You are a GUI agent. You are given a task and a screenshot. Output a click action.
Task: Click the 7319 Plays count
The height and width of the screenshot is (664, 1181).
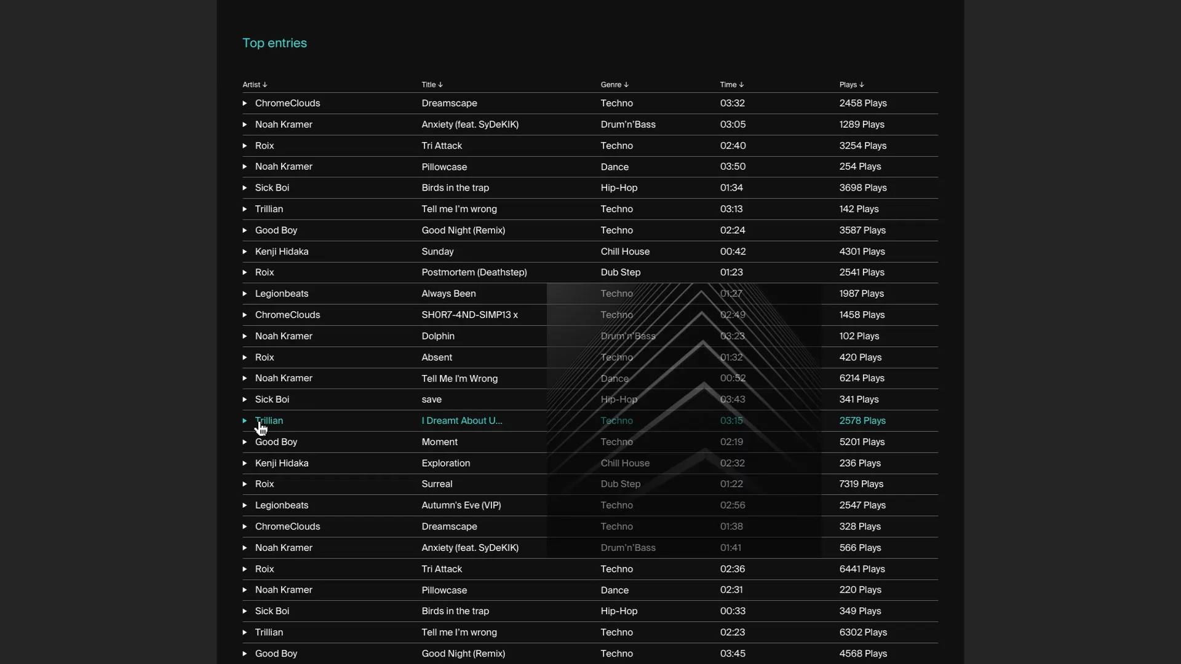coord(861,484)
